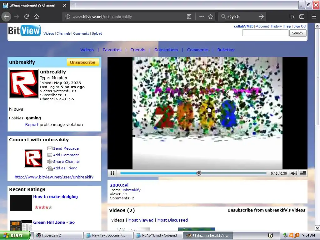Screen dimensions: 320x240
Task: Click the small Roblox avatar in Connect box
Action: click(33, 158)
